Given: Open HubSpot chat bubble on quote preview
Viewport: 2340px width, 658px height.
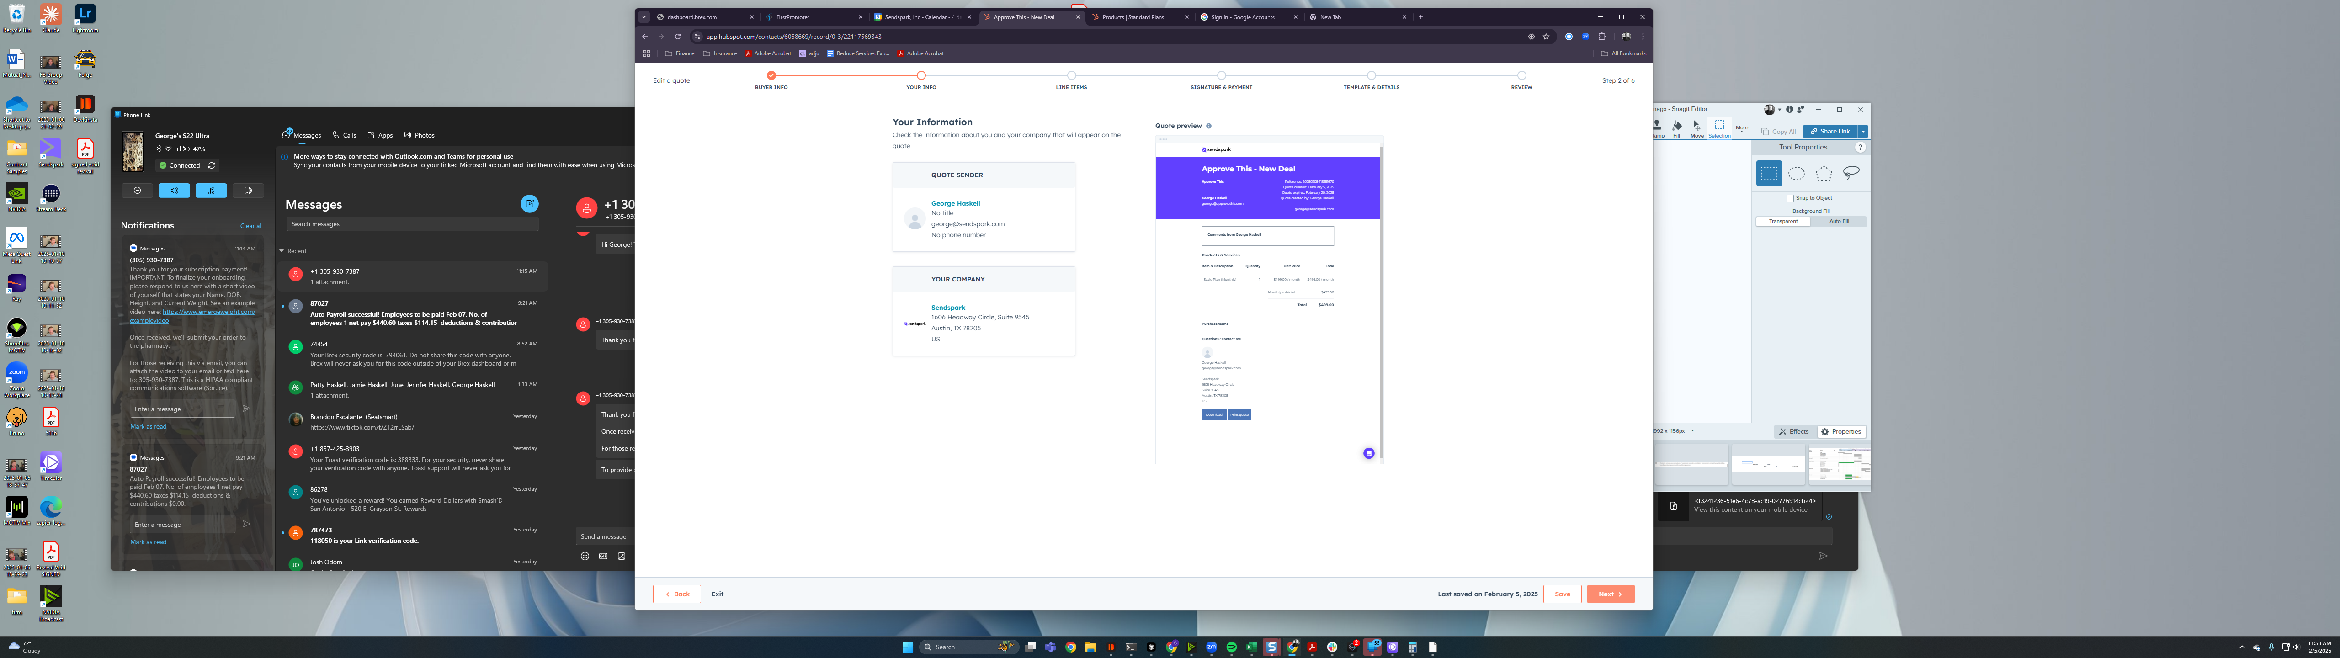Looking at the screenshot, I should pyautogui.click(x=1368, y=453).
